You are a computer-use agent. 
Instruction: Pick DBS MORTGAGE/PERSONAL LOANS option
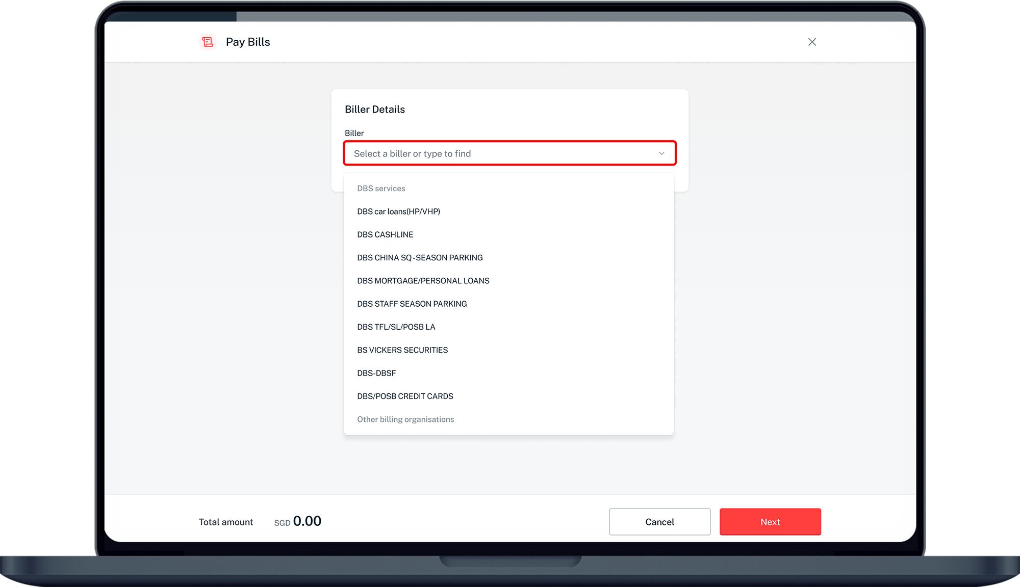coord(423,280)
